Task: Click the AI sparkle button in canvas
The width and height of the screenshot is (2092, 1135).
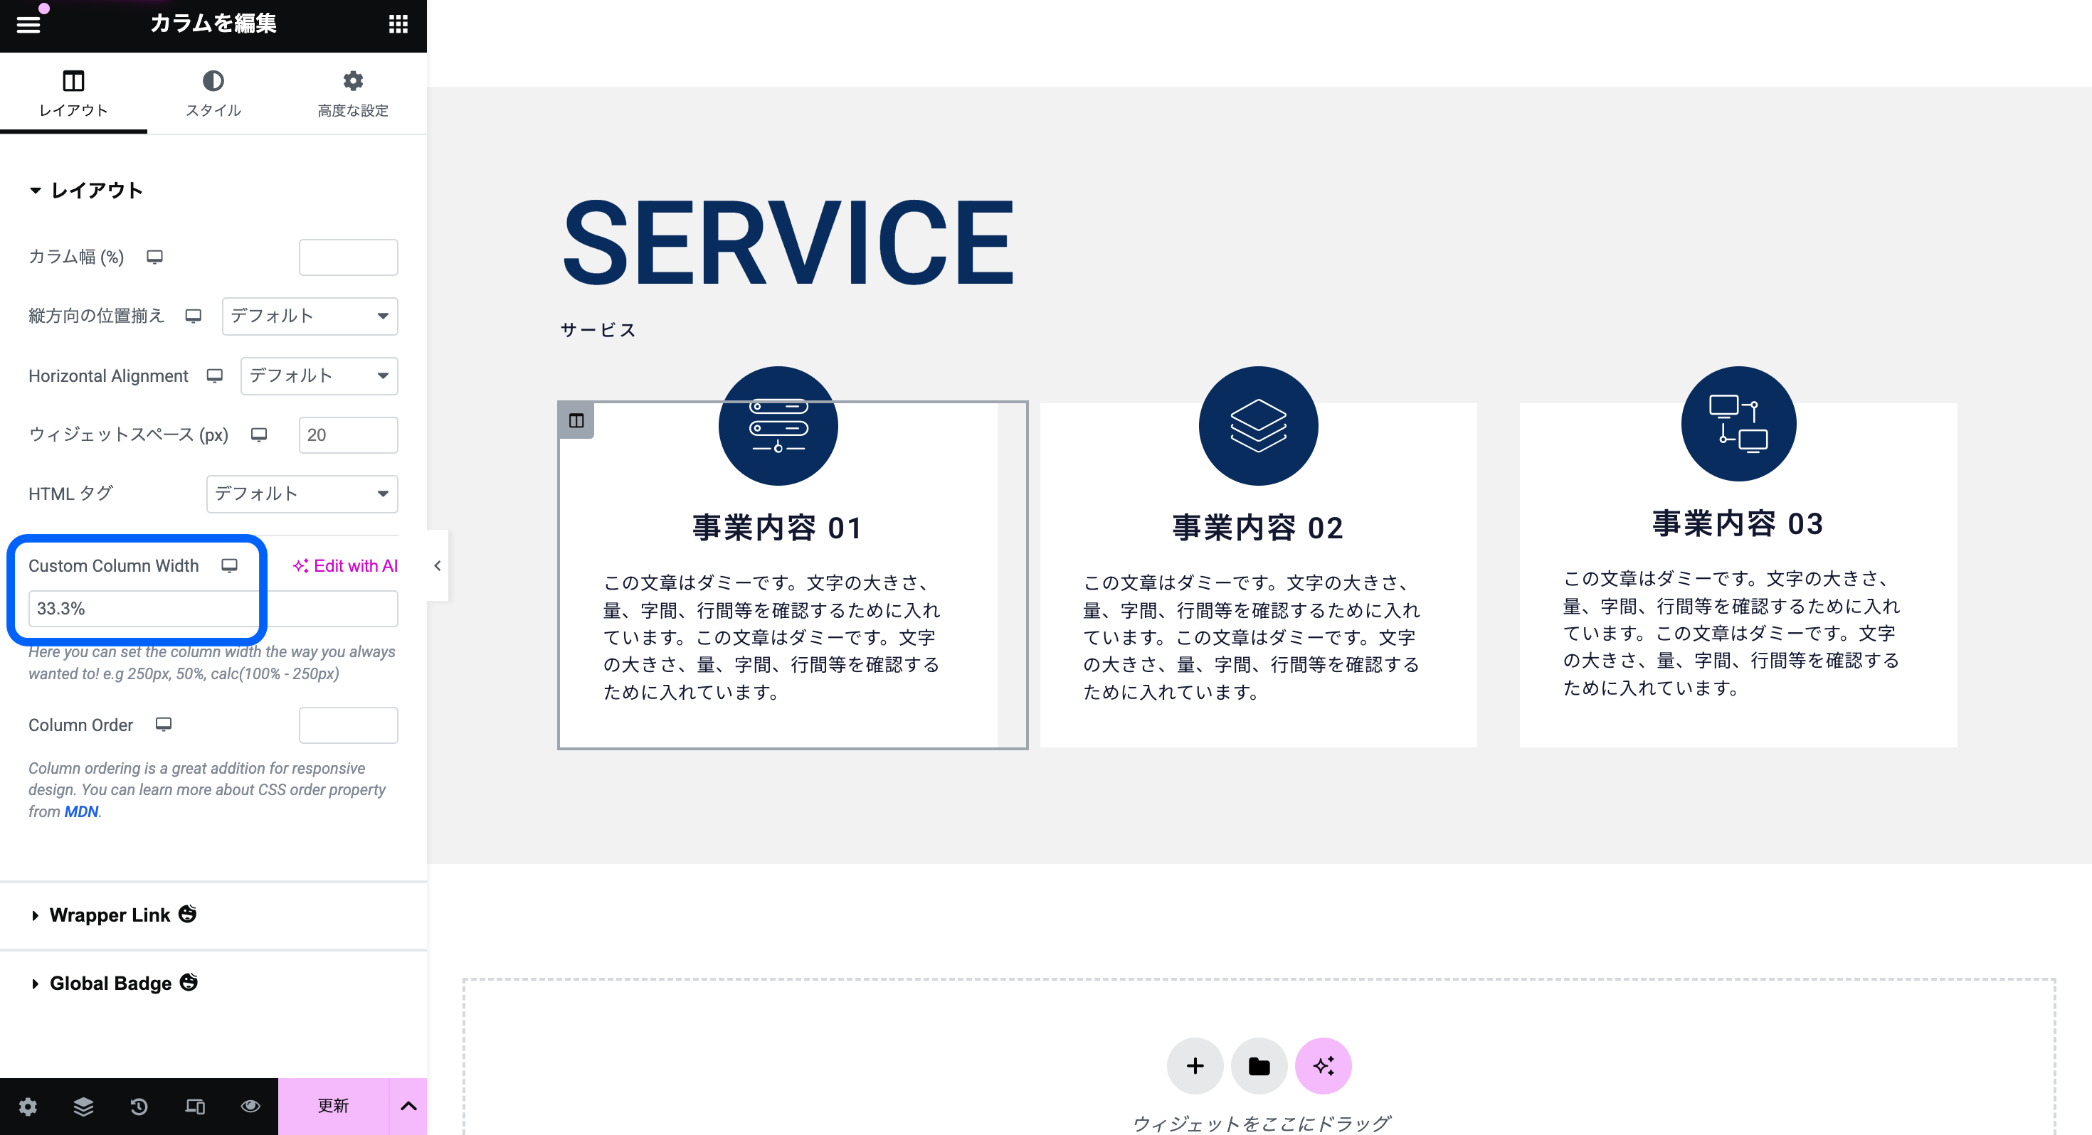Action: 1323,1065
